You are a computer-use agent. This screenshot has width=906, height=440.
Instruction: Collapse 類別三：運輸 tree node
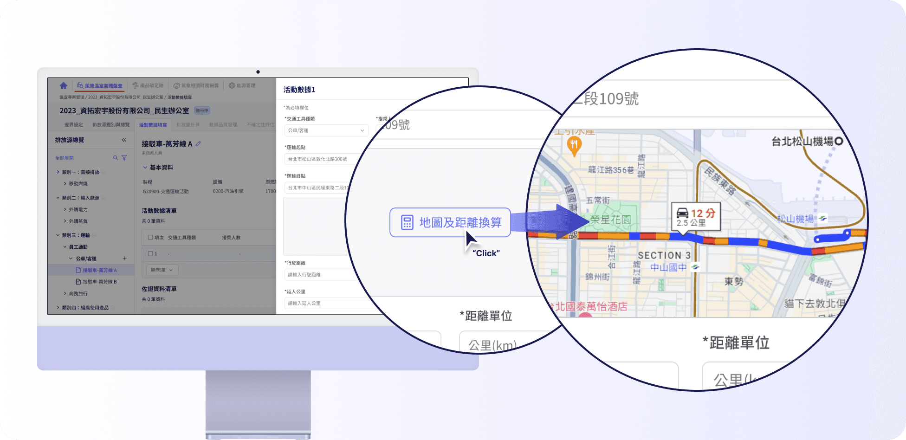58,235
